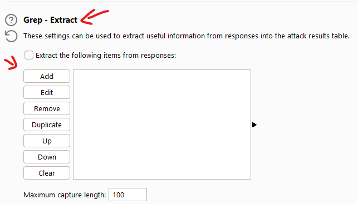Move the item with the Up button
The image size is (358, 204).
click(47, 141)
